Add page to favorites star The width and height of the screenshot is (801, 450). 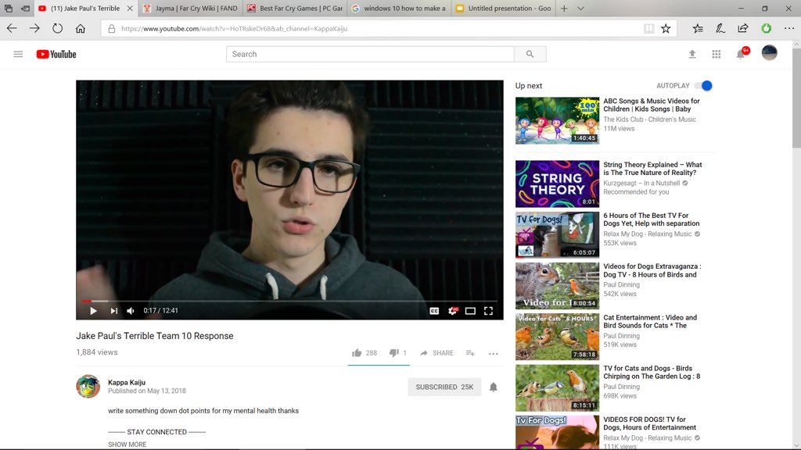point(666,29)
